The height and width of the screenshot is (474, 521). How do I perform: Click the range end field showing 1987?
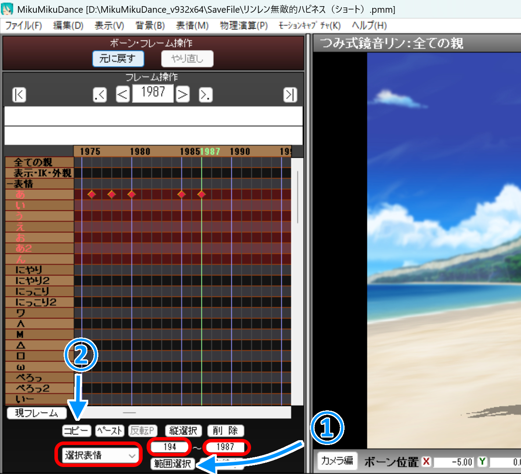tap(225, 447)
